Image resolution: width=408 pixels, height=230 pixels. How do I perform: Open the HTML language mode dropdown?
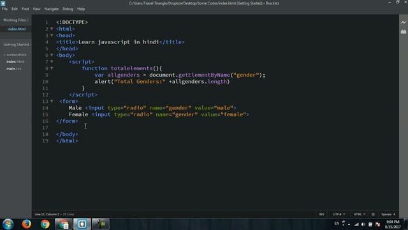[360, 215]
